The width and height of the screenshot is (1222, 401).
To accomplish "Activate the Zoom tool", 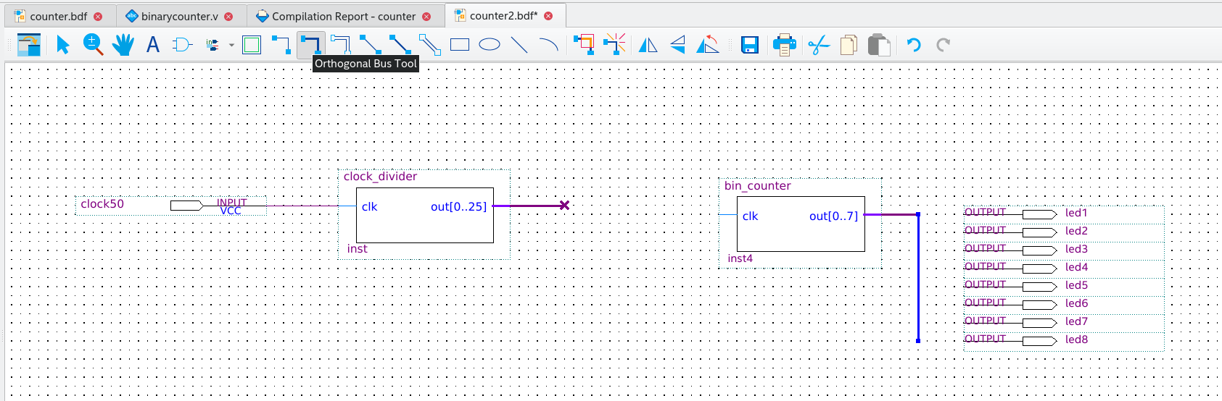I will 93,45.
